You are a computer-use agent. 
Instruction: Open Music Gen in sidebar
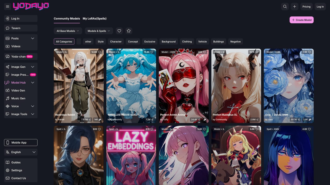[21, 98]
